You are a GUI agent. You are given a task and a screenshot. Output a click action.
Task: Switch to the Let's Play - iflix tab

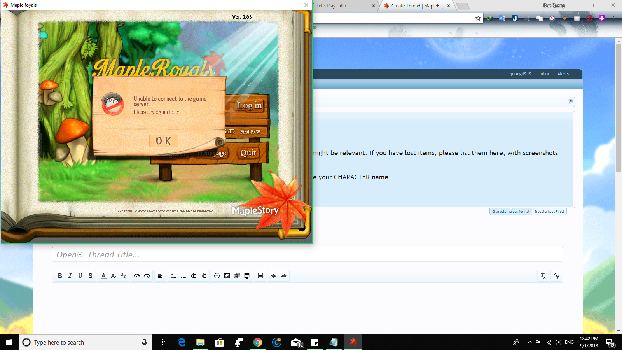click(342, 6)
